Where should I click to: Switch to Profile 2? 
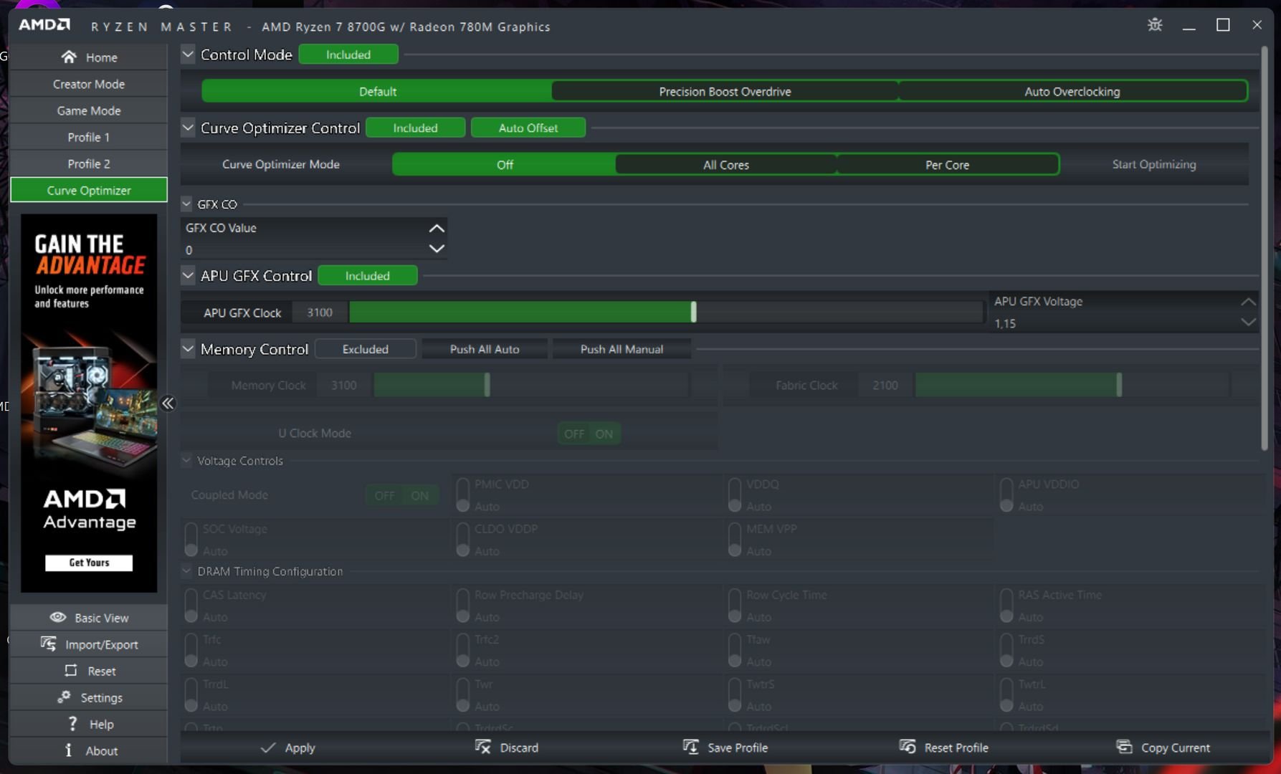coord(89,163)
